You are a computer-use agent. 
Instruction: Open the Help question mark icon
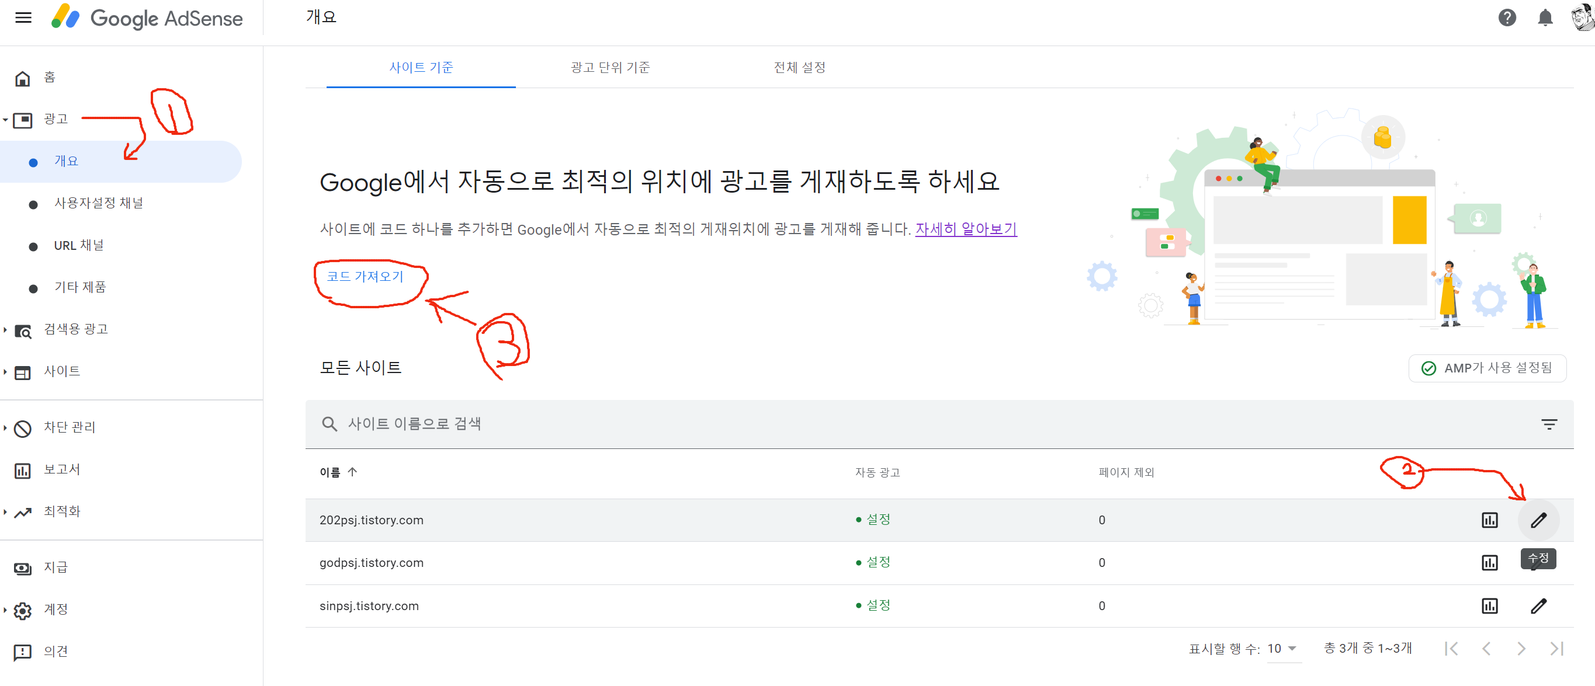pyautogui.click(x=1507, y=18)
